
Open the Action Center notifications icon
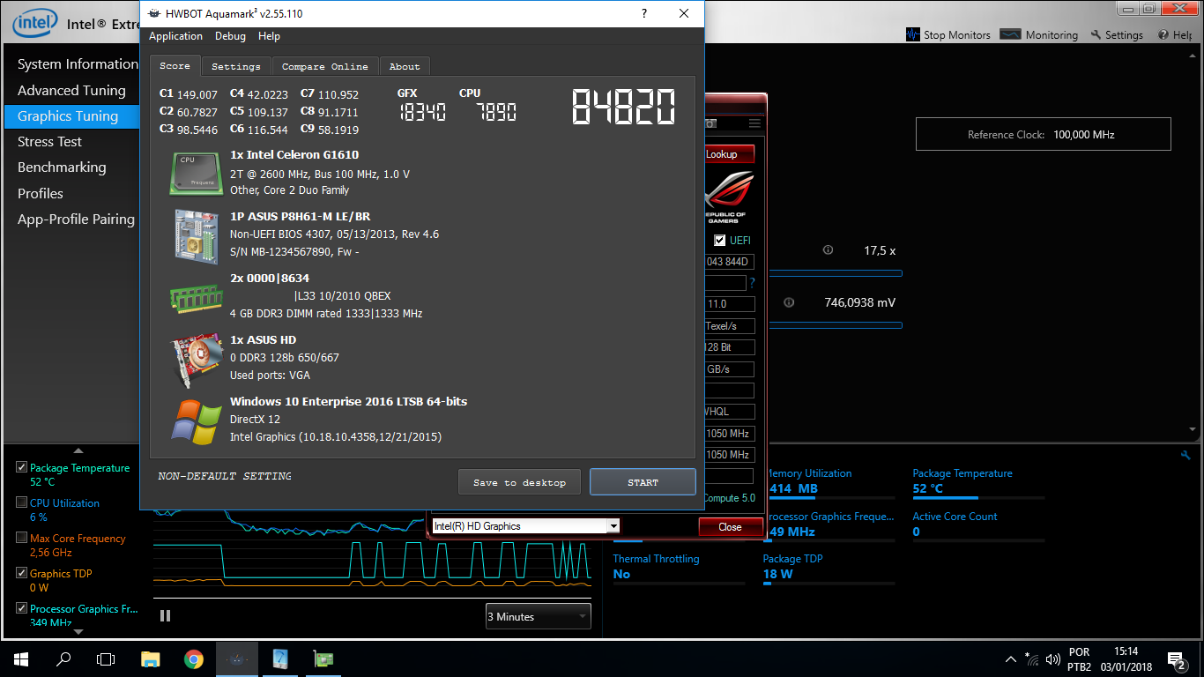coord(1176,658)
